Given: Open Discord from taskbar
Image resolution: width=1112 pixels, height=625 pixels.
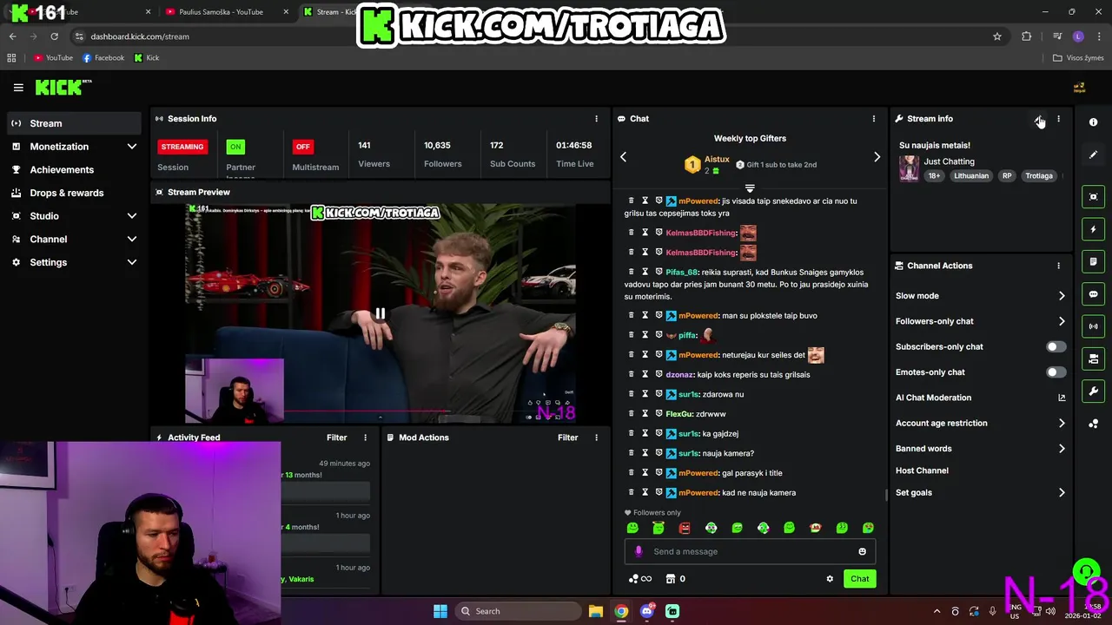Looking at the screenshot, I should pyautogui.click(x=646, y=611).
